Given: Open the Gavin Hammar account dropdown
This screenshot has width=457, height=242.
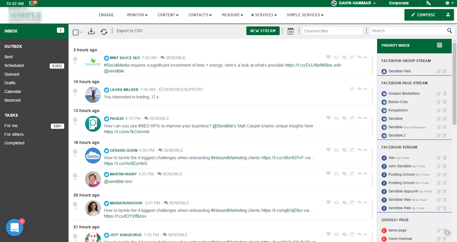Looking at the screenshot, I should [353, 3].
